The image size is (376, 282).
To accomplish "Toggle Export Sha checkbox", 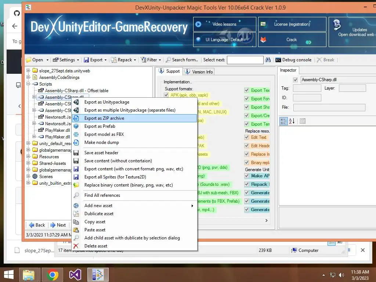I will pos(246,107).
